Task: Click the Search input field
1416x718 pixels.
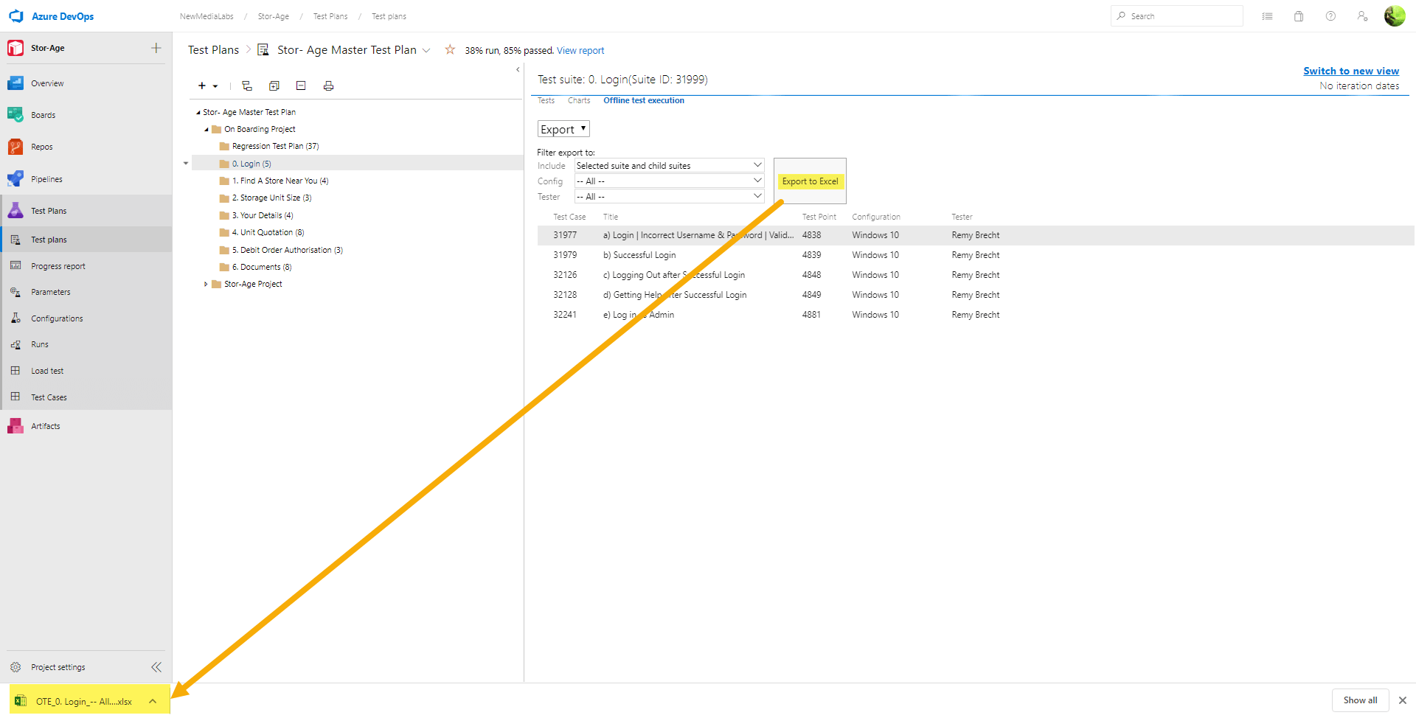Action: (1177, 16)
